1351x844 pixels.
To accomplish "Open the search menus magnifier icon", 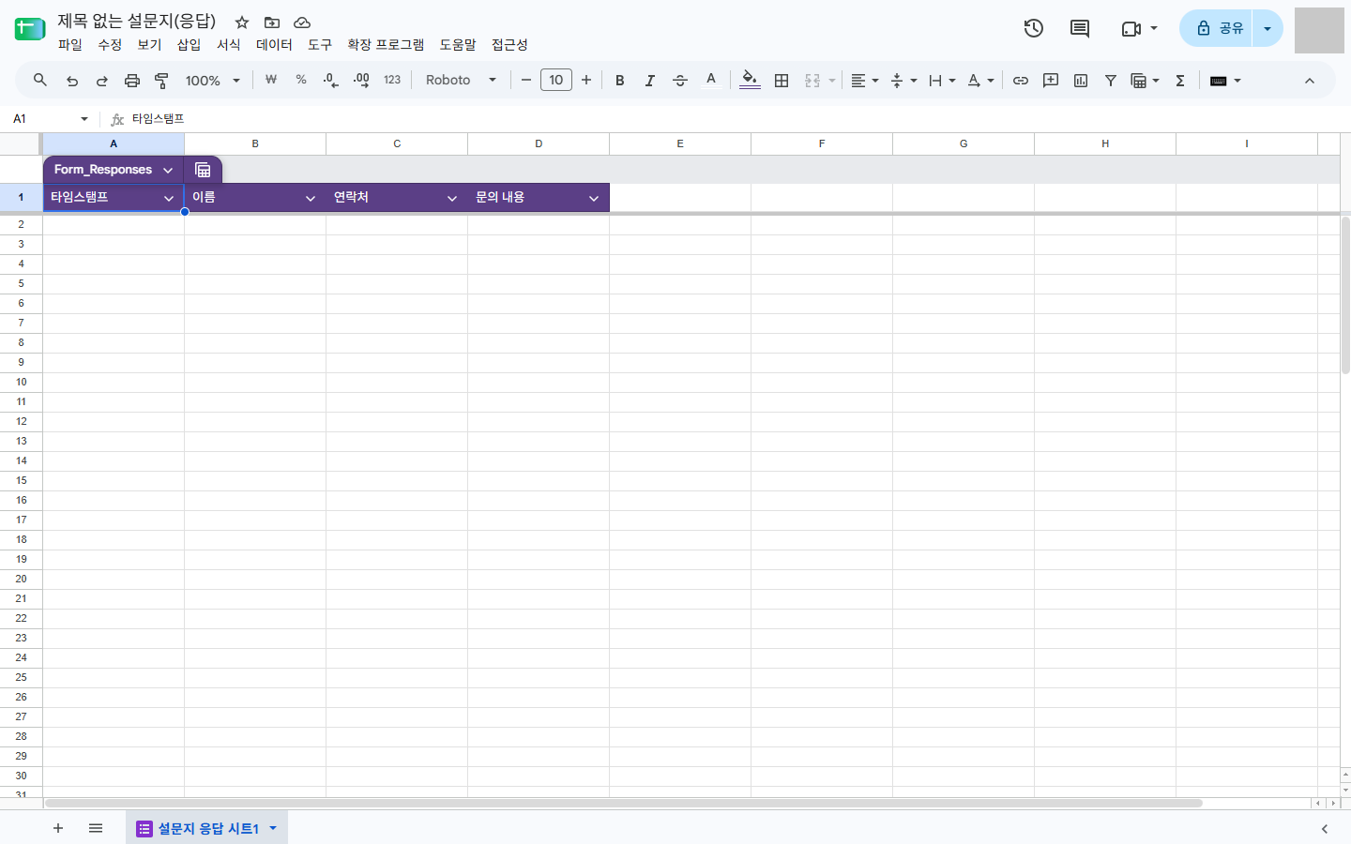I will coord(40,81).
